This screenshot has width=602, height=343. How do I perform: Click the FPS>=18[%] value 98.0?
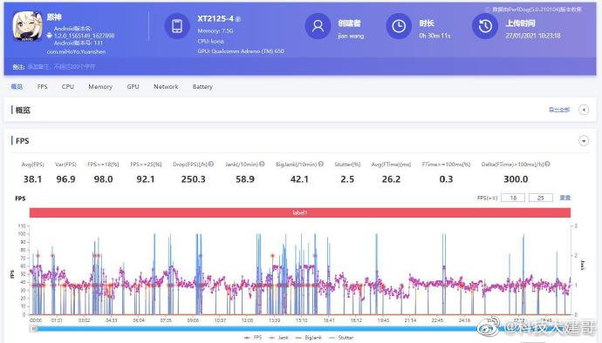(x=103, y=179)
